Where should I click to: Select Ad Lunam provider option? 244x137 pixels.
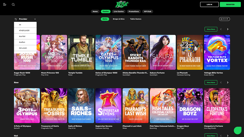(x=25, y=48)
